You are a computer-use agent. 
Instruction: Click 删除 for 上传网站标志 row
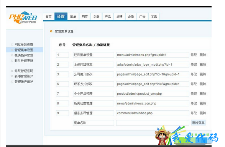click(203, 65)
